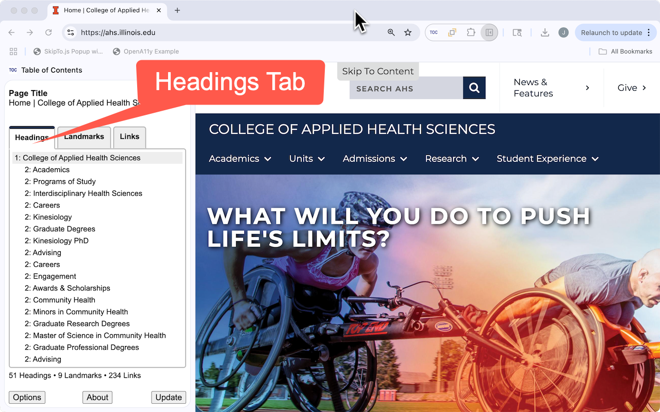This screenshot has width=660, height=412.
Task: Open SkipTo.js Popup bookmark
Action: tap(68, 51)
